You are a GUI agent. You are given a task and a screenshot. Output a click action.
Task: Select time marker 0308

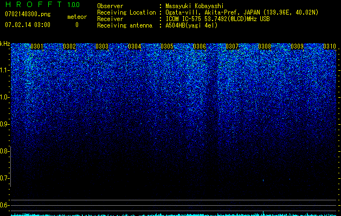265,46
